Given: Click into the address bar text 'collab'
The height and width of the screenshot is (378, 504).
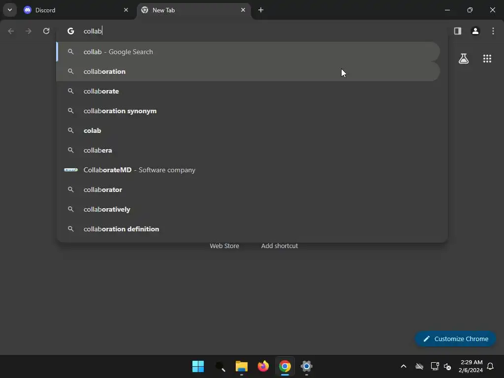Looking at the screenshot, I should [x=93, y=31].
